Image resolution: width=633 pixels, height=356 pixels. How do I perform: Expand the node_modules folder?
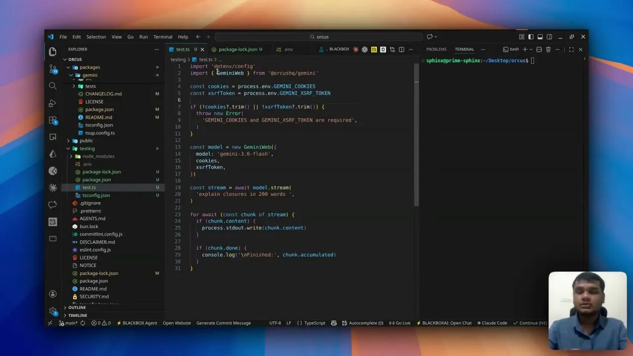pyautogui.click(x=98, y=156)
